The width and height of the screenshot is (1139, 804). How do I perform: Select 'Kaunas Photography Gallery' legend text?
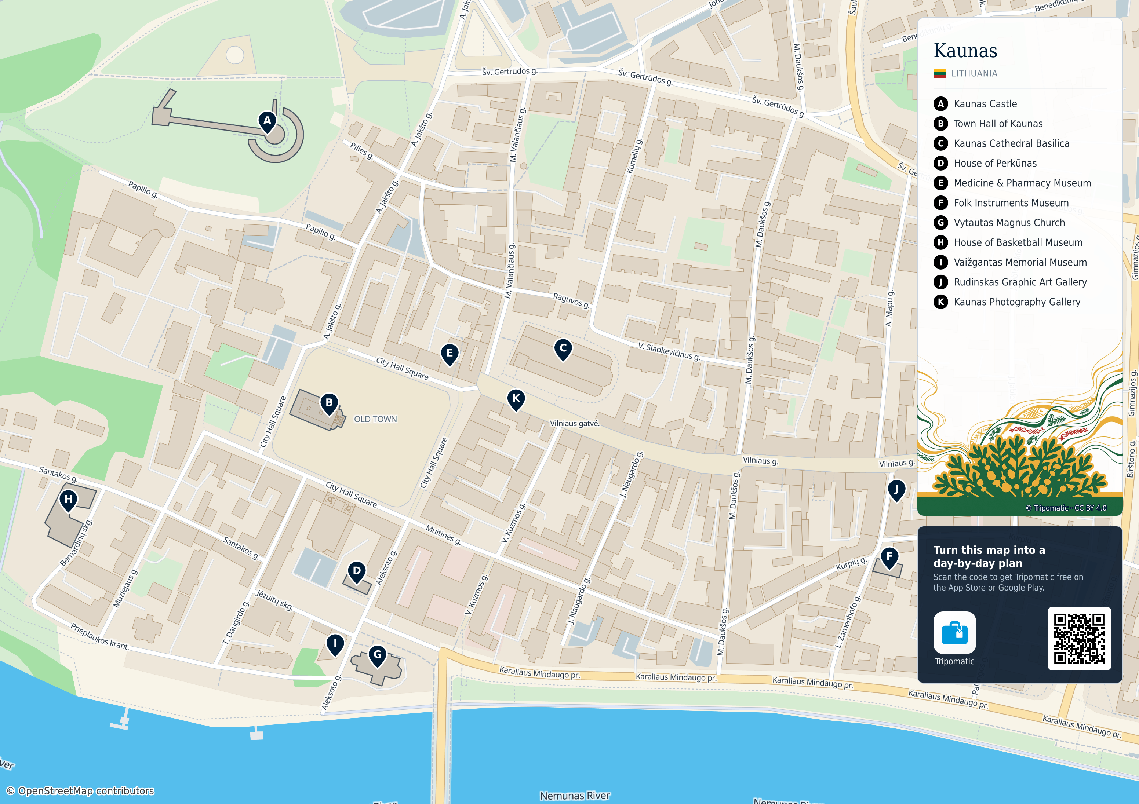(x=1017, y=302)
